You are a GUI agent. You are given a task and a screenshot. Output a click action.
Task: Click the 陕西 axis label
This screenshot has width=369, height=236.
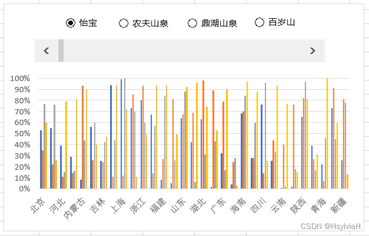(x=298, y=205)
